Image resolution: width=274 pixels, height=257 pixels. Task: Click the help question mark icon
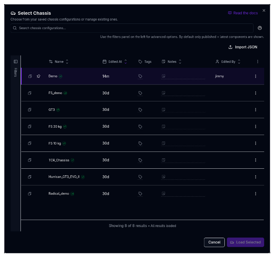coord(260,28)
